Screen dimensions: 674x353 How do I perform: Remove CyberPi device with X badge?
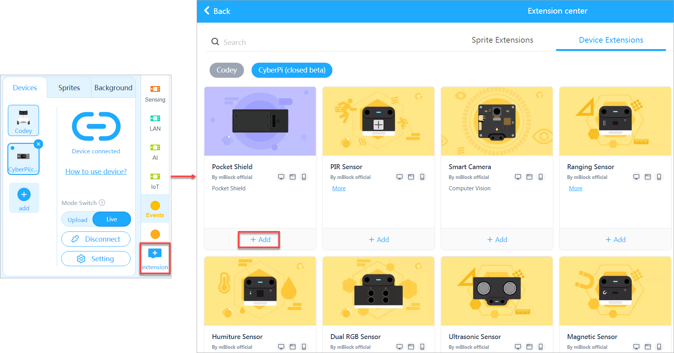point(38,144)
